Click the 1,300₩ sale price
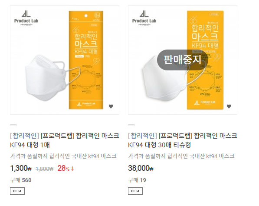This screenshot has height=206, width=259. pos(21,169)
